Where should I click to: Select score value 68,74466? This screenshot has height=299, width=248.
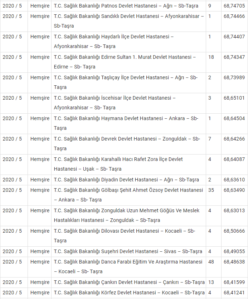[x=234, y=16]
